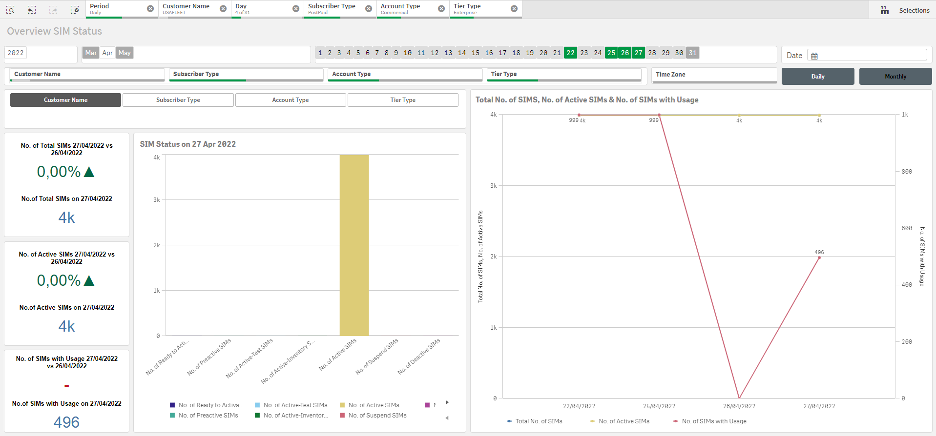The height and width of the screenshot is (436, 936).
Task: Click the yellow No. of Active SIMs swatch
Action: 342,405
